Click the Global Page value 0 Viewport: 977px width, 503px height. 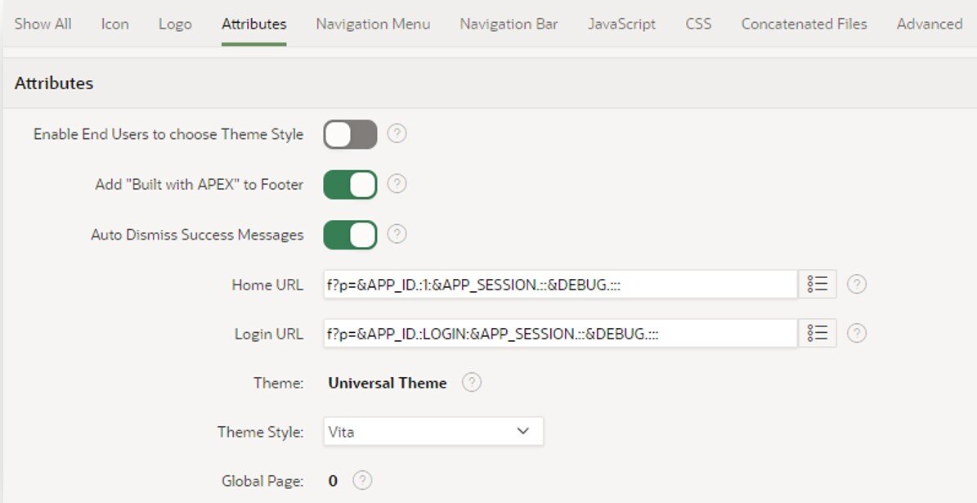click(333, 481)
